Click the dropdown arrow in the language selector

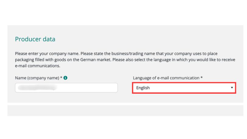click(232, 88)
